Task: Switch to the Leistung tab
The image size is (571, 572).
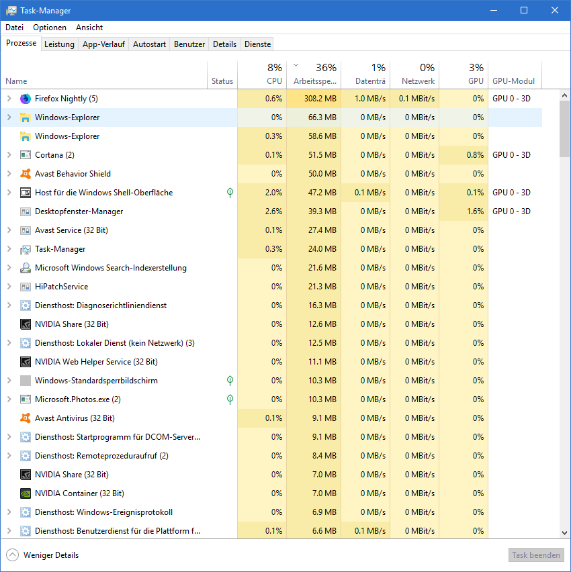Action: click(x=60, y=44)
